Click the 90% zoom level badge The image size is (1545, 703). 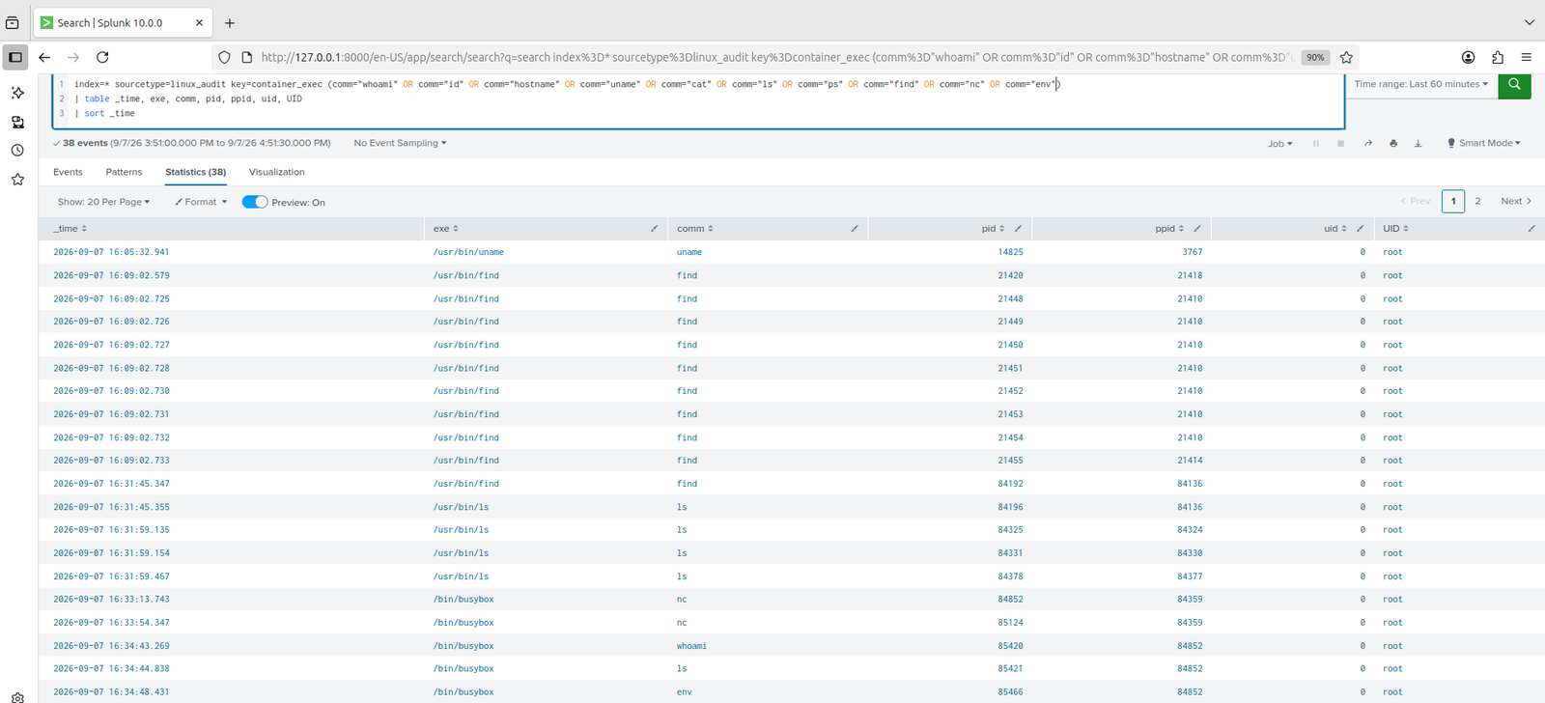point(1315,58)
